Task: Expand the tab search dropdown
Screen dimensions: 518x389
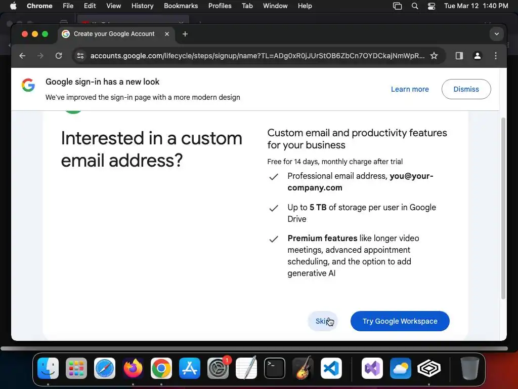Action: [x=496, y=34]
